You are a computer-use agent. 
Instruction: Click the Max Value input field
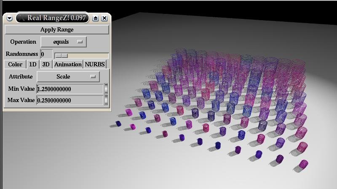[70, 100]
